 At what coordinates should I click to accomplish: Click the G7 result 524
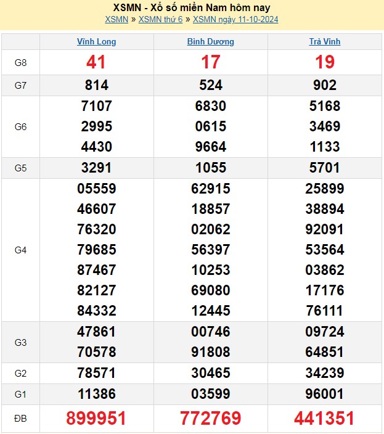211,86
